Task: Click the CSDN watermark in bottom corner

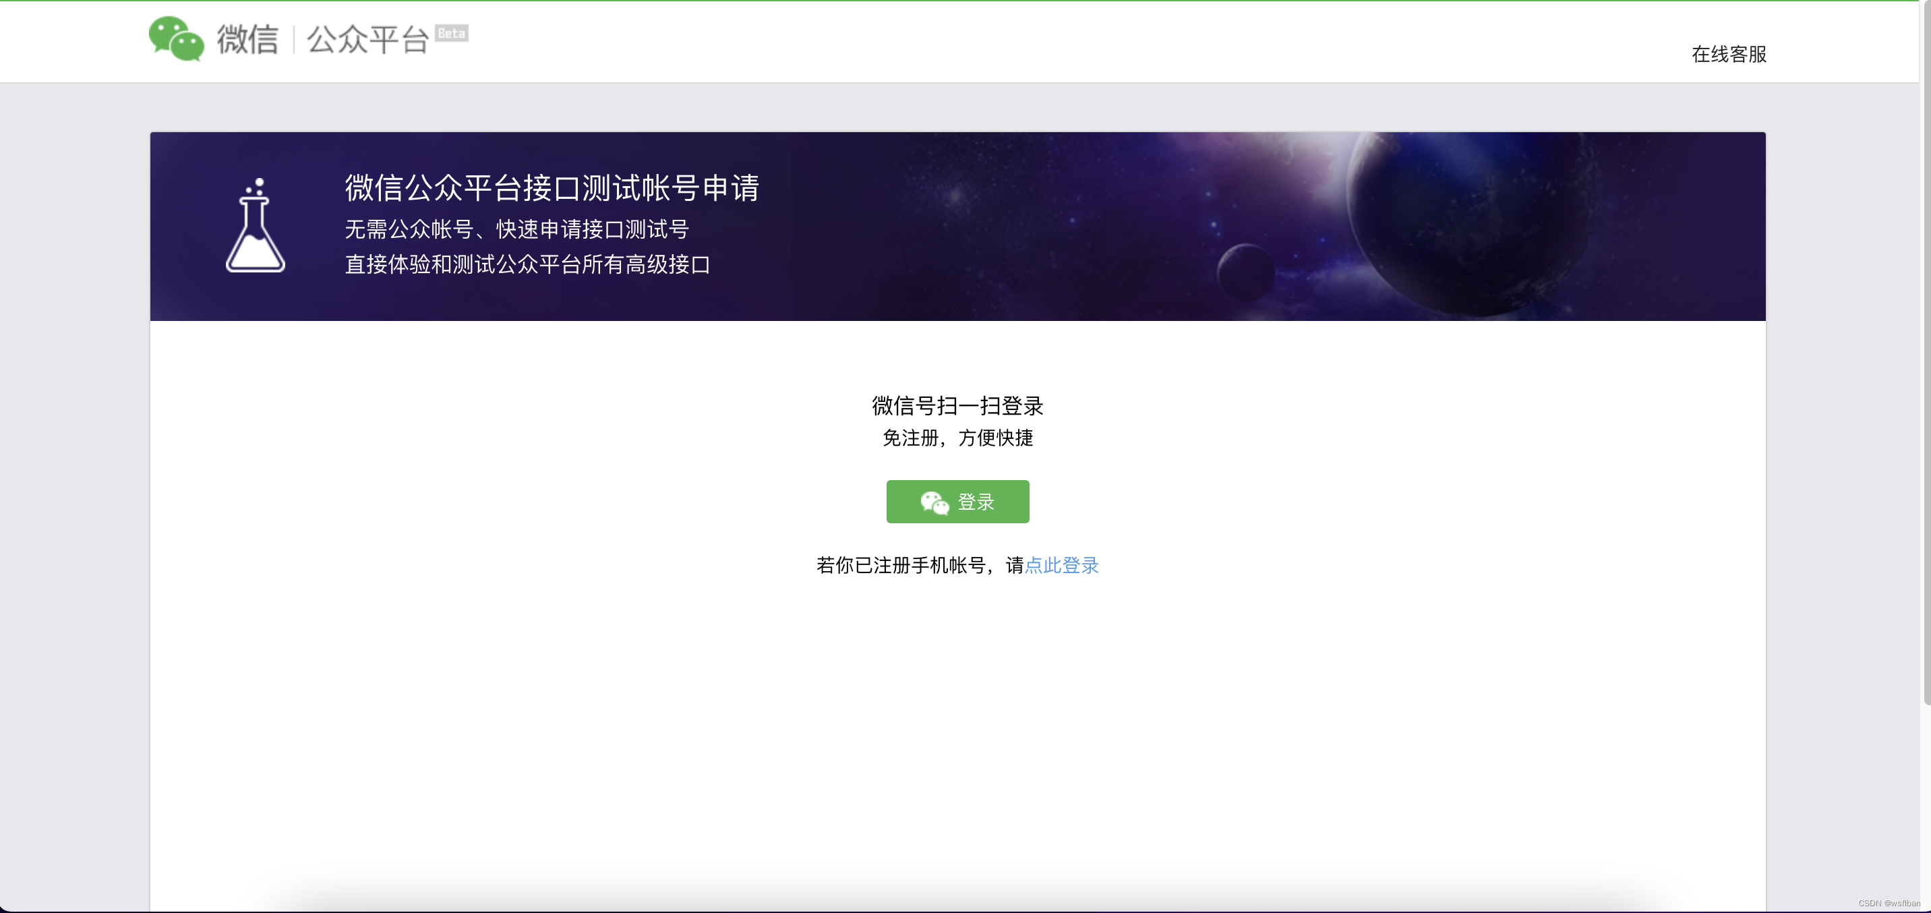Action: pyautogui.click(x=1889, y=904)
